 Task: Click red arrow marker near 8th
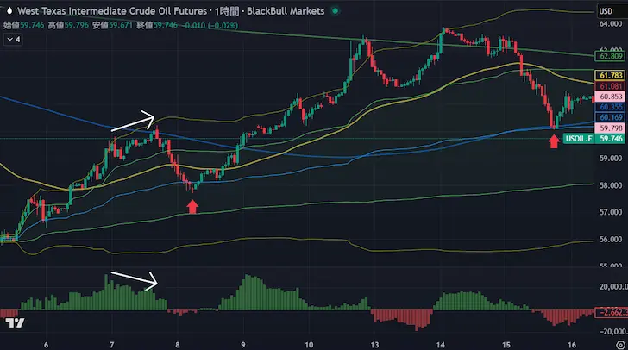[x=192, y=206]
